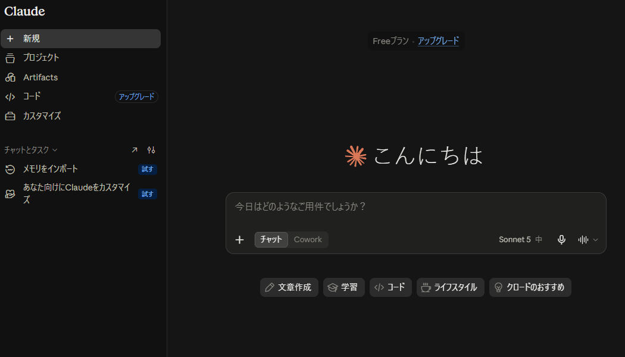The width and height of the screenshot is (625, 357).
Task: Start voice mode with waveform icon
Action: click(x=583, y=239)
